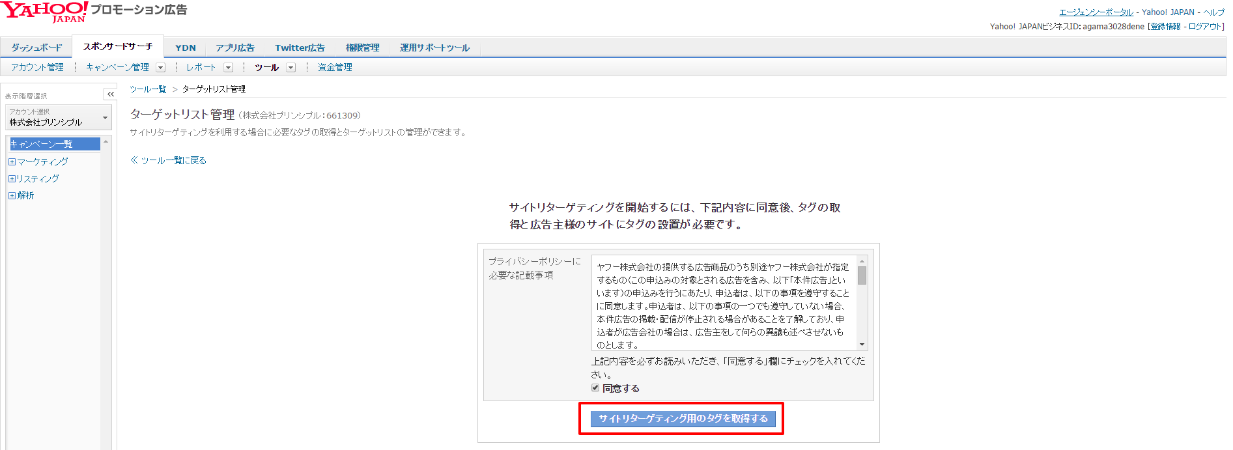This screenshot has height=450, width=1233.
Task: Switch to the YDN tab
Action: point(185,48)
